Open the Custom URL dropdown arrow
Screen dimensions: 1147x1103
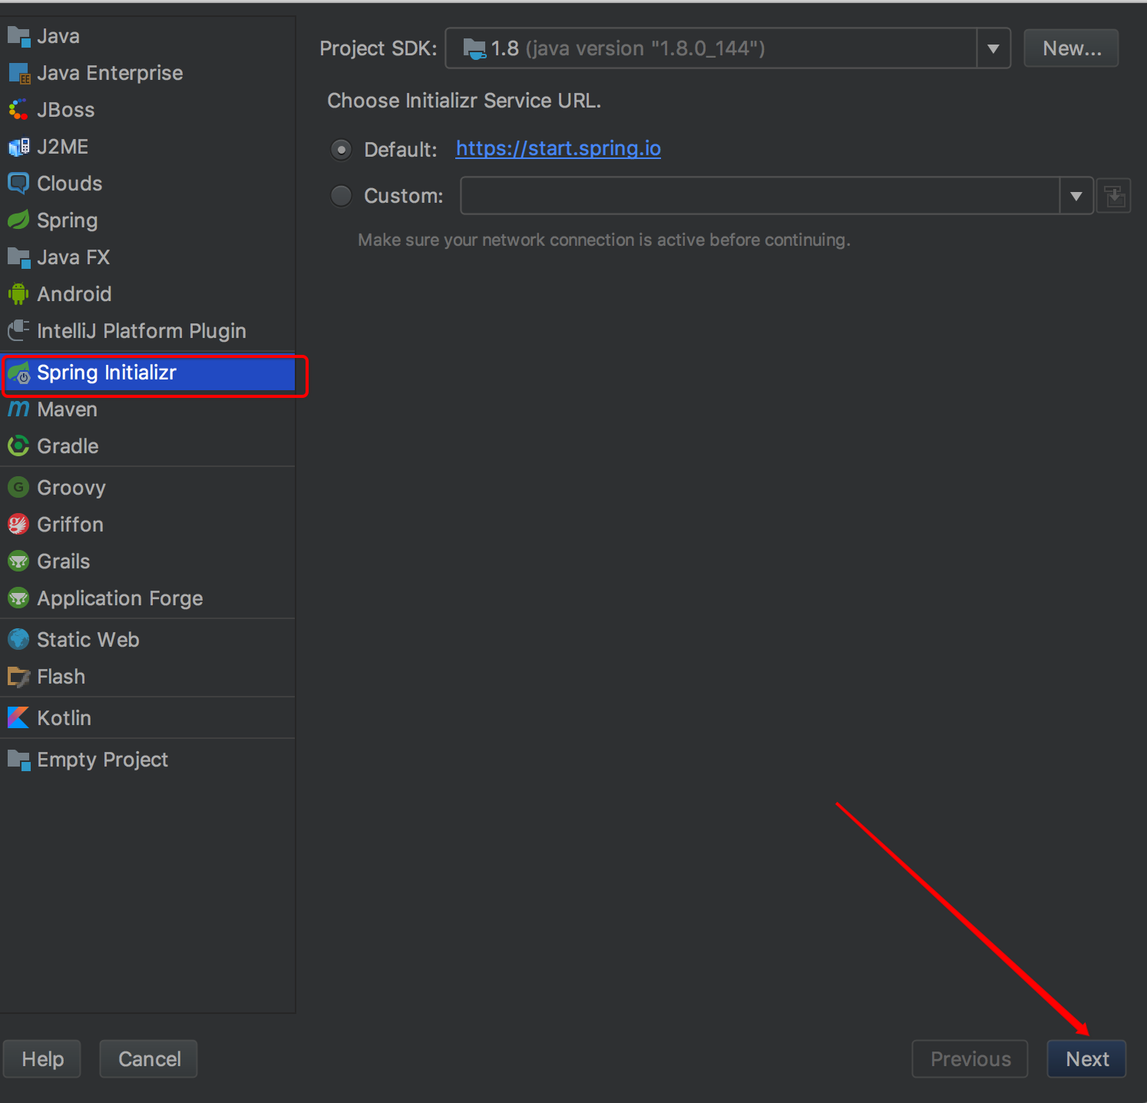tap(1076, 196)
